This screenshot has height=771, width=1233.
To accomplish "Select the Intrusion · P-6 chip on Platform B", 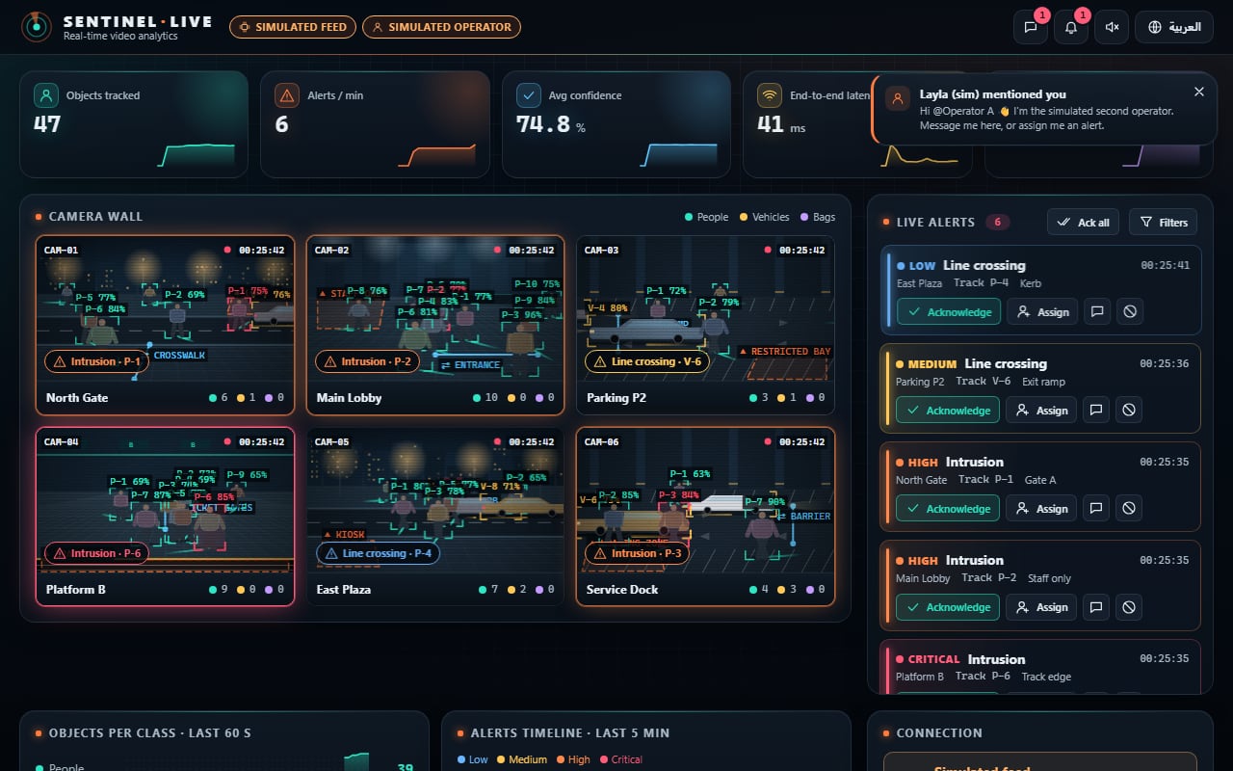I will [97, 553].
